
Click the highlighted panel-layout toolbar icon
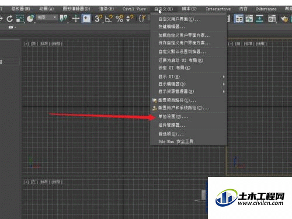pos(239,19)
